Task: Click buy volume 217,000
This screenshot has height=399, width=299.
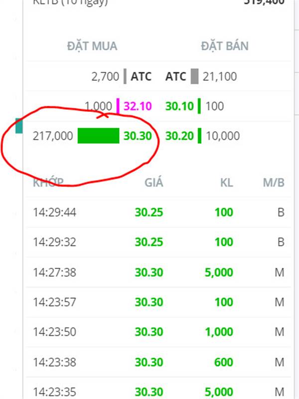Action: pyautogui.click(x=53, y=136)
